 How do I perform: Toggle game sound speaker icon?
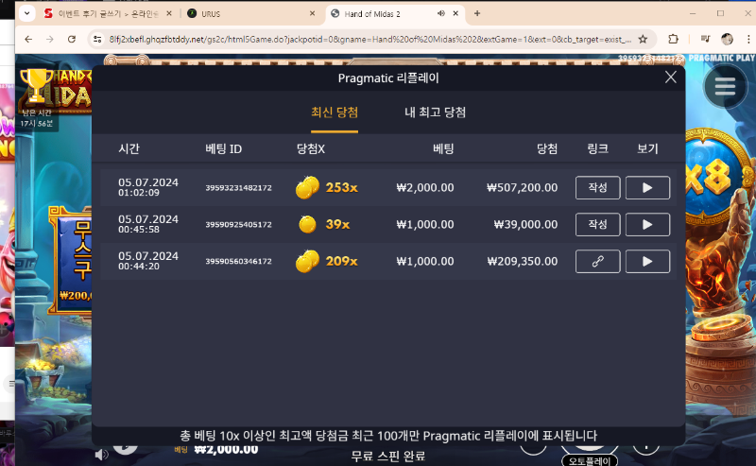[101, 455]
